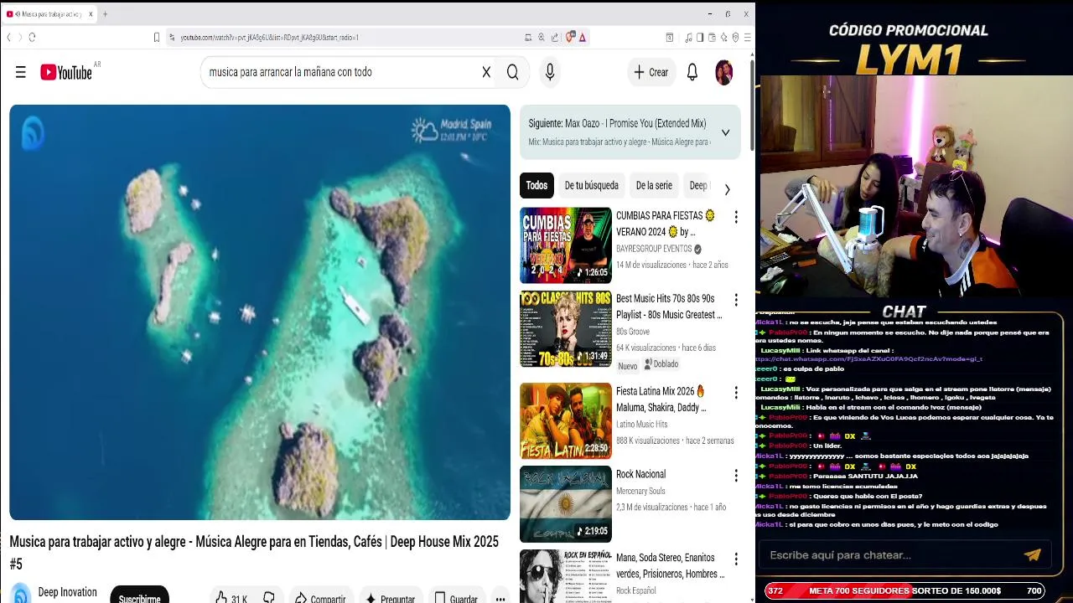Open options menu for Rock Nacional

(x=736, y=475)
